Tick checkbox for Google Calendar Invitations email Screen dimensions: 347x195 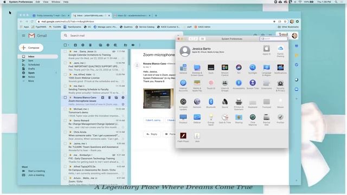[x=65, y=51]
